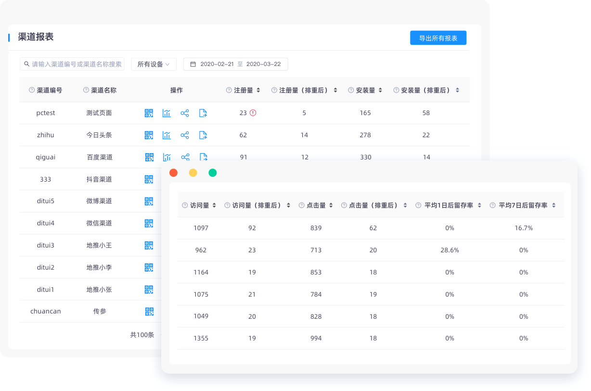Image resolution: width=591 pixels, height=391 pixels.
Task: Open QR code for chuancan channel
Action: click(x=149, y=312)
